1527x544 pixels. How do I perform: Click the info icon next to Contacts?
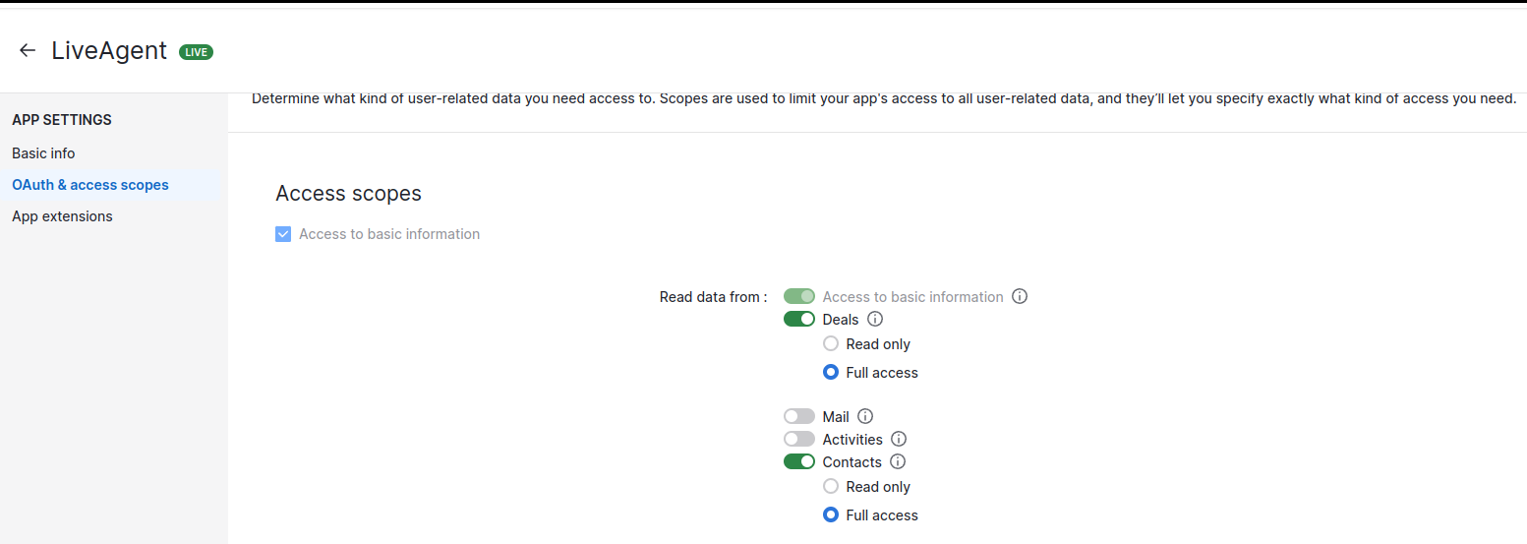pyautogui.click(x=898, y=461)
